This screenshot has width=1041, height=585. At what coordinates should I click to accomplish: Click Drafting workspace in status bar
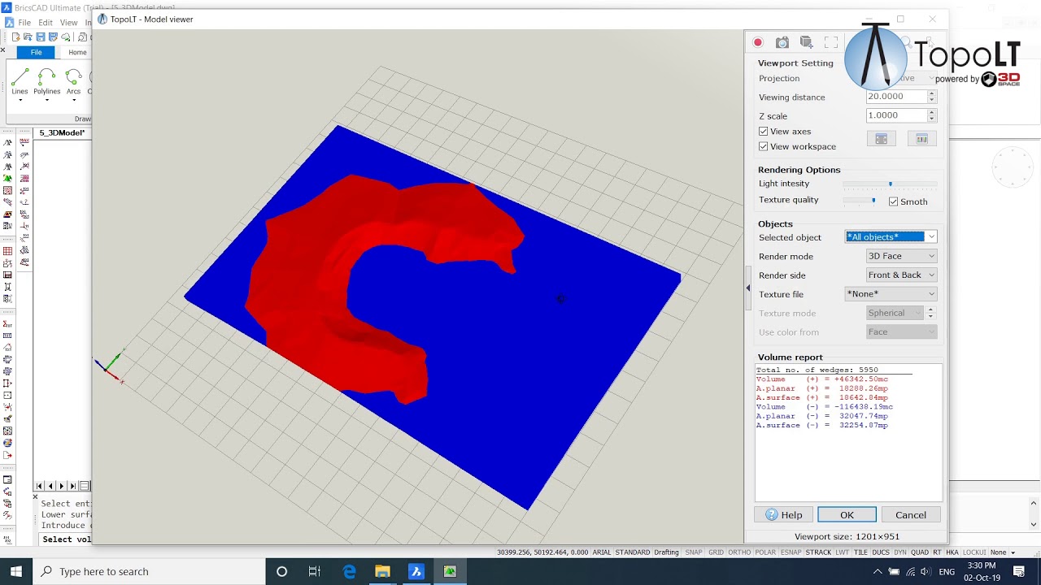click(666, 552)
